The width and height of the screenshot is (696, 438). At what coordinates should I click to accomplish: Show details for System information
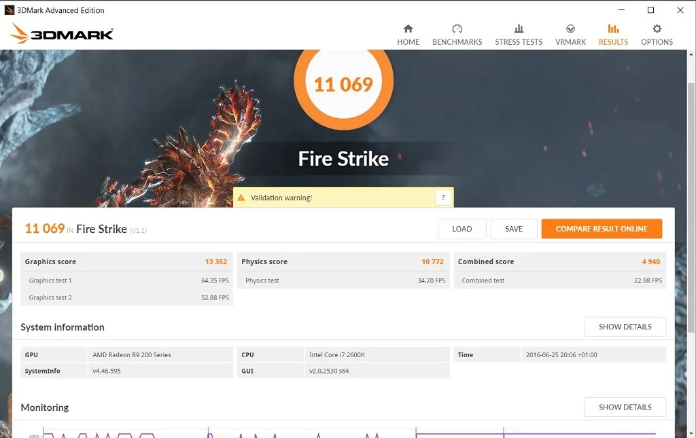[x=625, y=327]
